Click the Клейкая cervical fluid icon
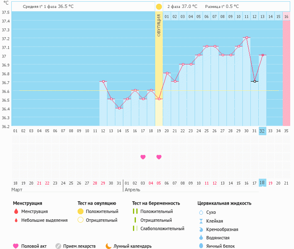This screenshot has width=294, height=249. pyautogui.click(x=201, y=221)
